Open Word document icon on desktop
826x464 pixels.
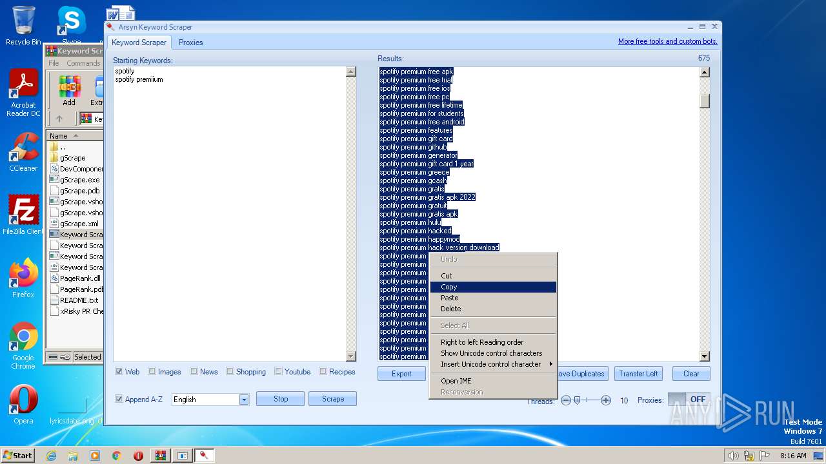[x=120, y=13]
